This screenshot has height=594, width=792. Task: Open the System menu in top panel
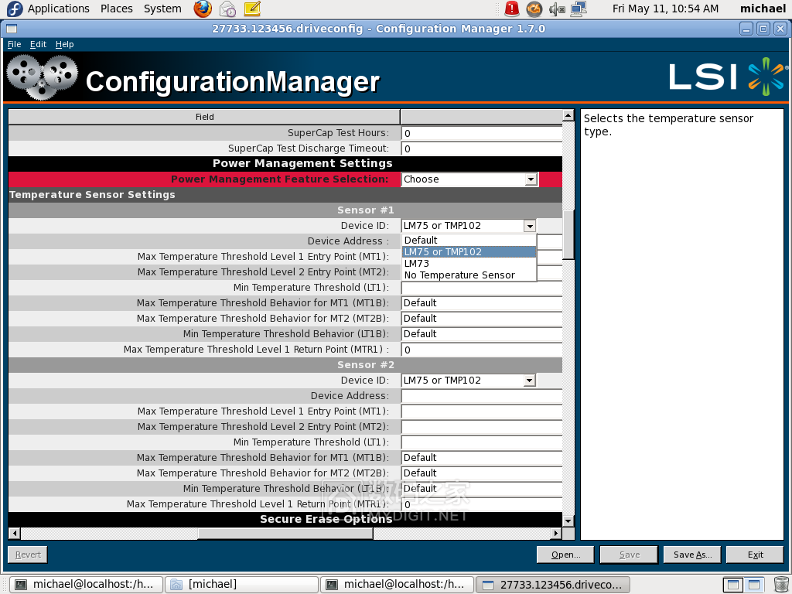(162, 9)
